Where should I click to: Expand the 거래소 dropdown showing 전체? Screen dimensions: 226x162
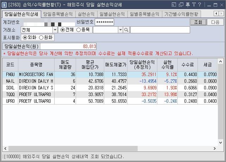click(55, 30)
